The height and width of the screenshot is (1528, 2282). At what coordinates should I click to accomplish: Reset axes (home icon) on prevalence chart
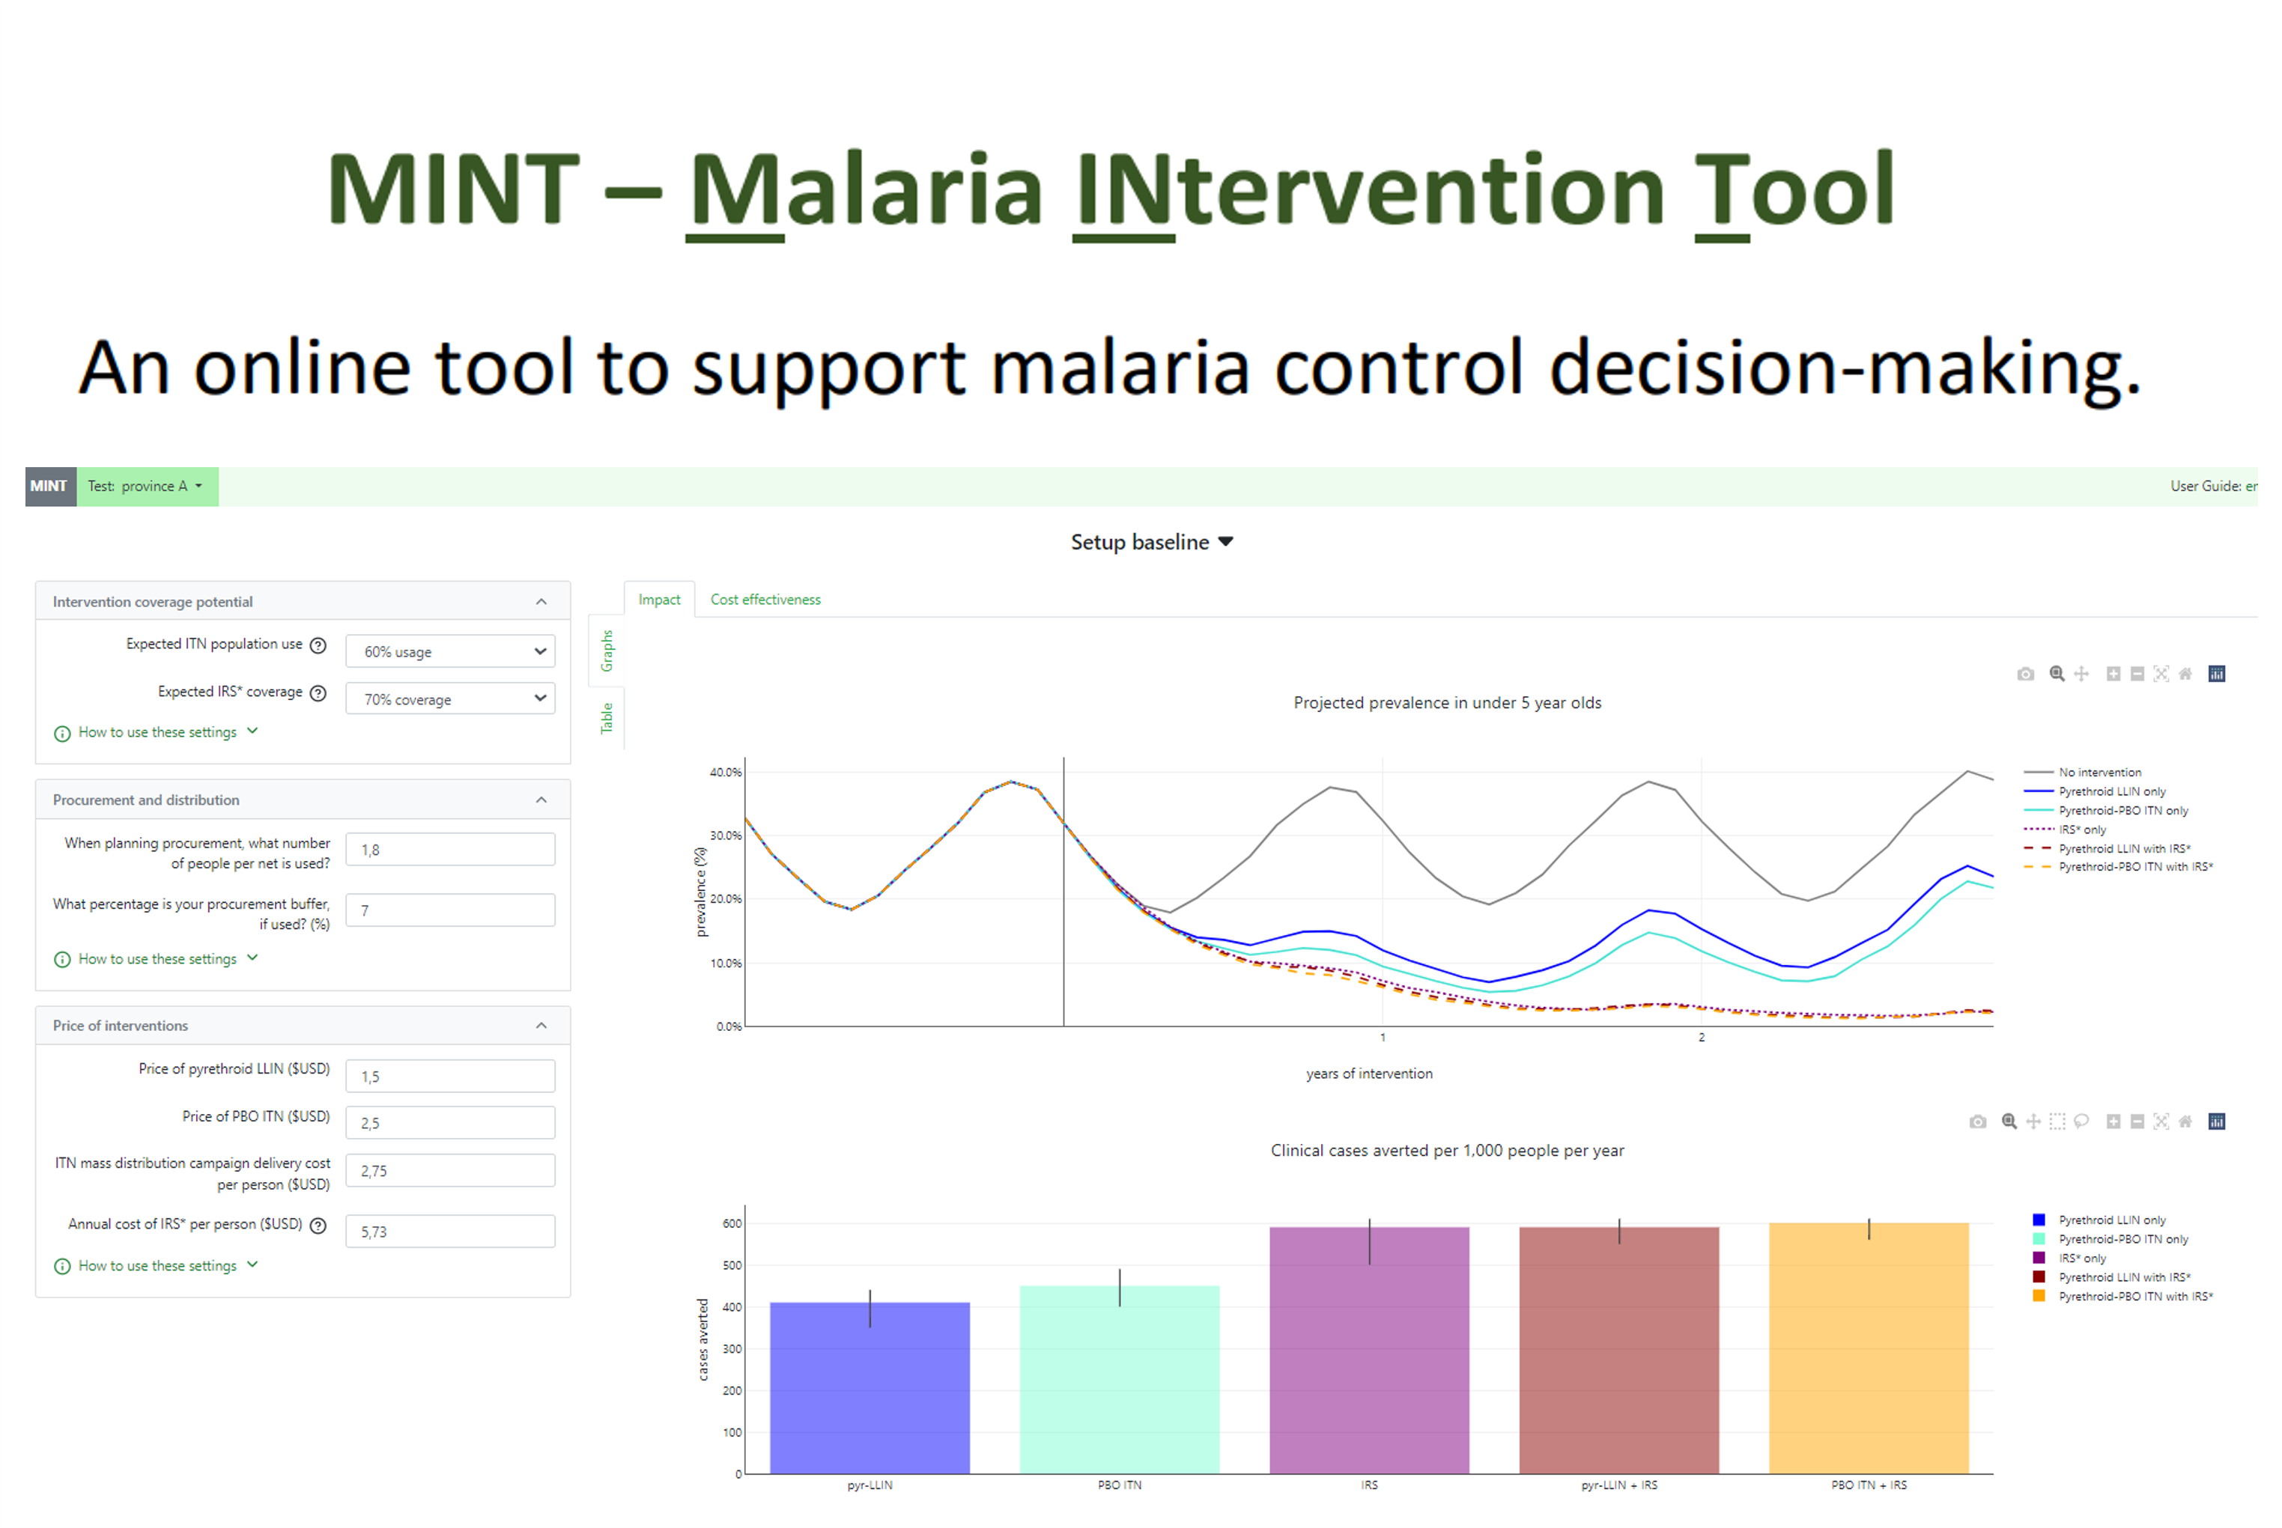(x=2185, y=675)
